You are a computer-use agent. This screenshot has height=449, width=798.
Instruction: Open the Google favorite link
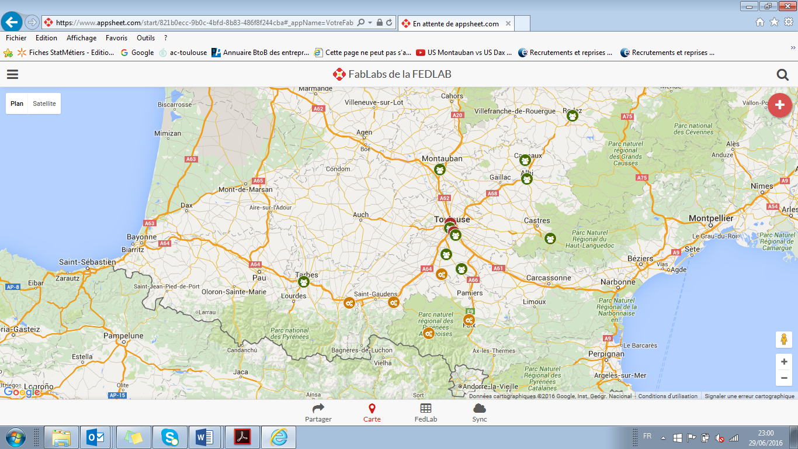tap(137, 53)
